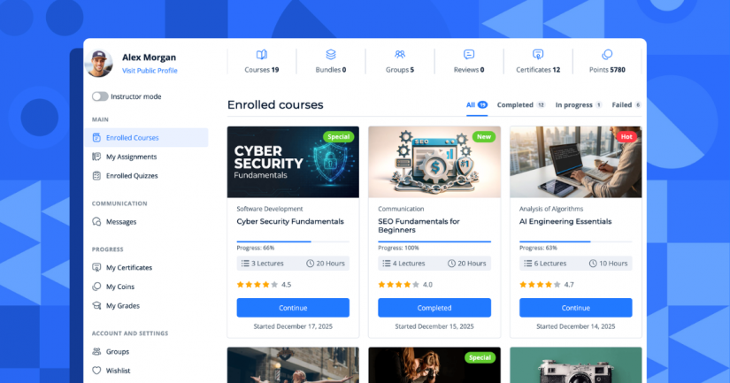The width and height of the screenshot is (730, 383).
Task: Click Alex Morgan's profile avatar
Action: 100,63
